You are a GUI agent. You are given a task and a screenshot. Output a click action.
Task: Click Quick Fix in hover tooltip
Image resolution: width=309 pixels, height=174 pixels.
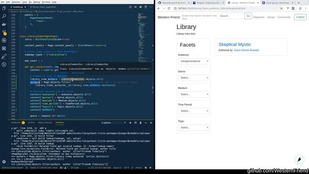[64, 73]
